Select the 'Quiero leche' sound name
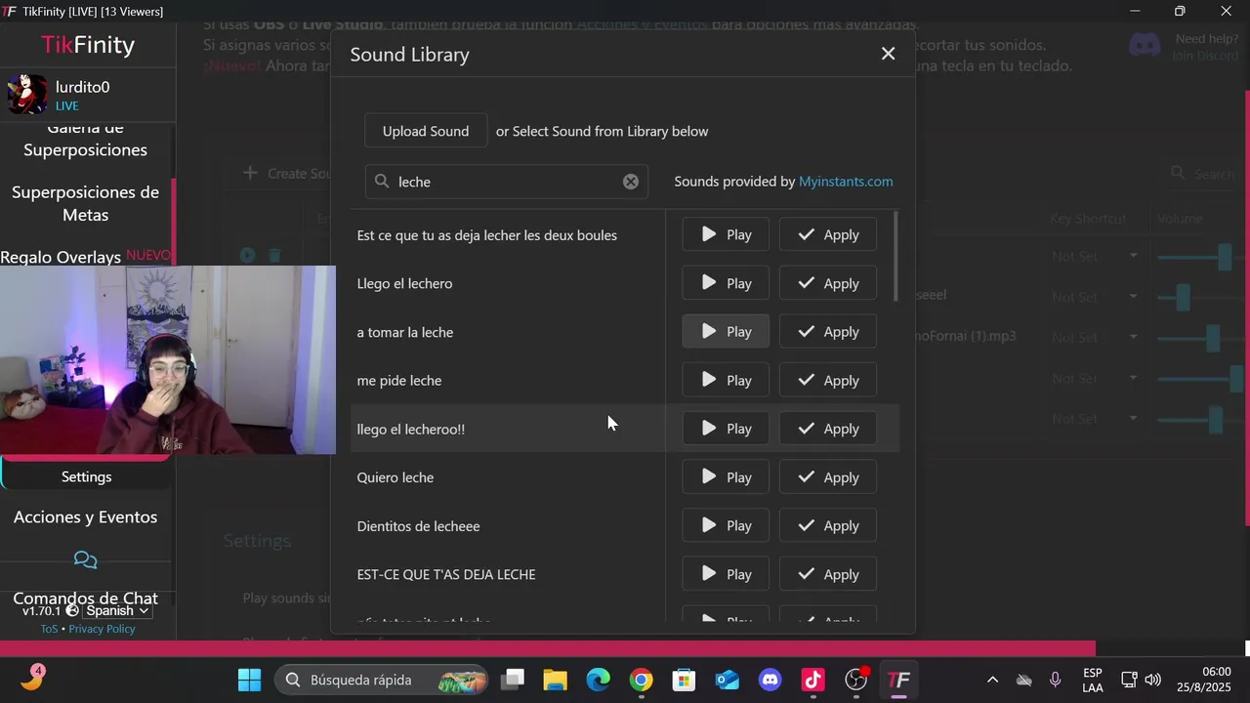Screen dimensions: 1250x703 396,477
